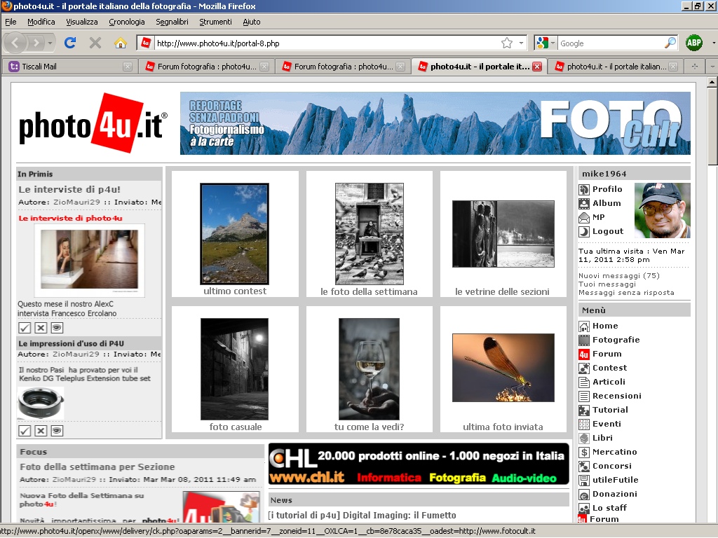Click in the address bar URL field
The image size is (718, 538).
pos(327,43)
